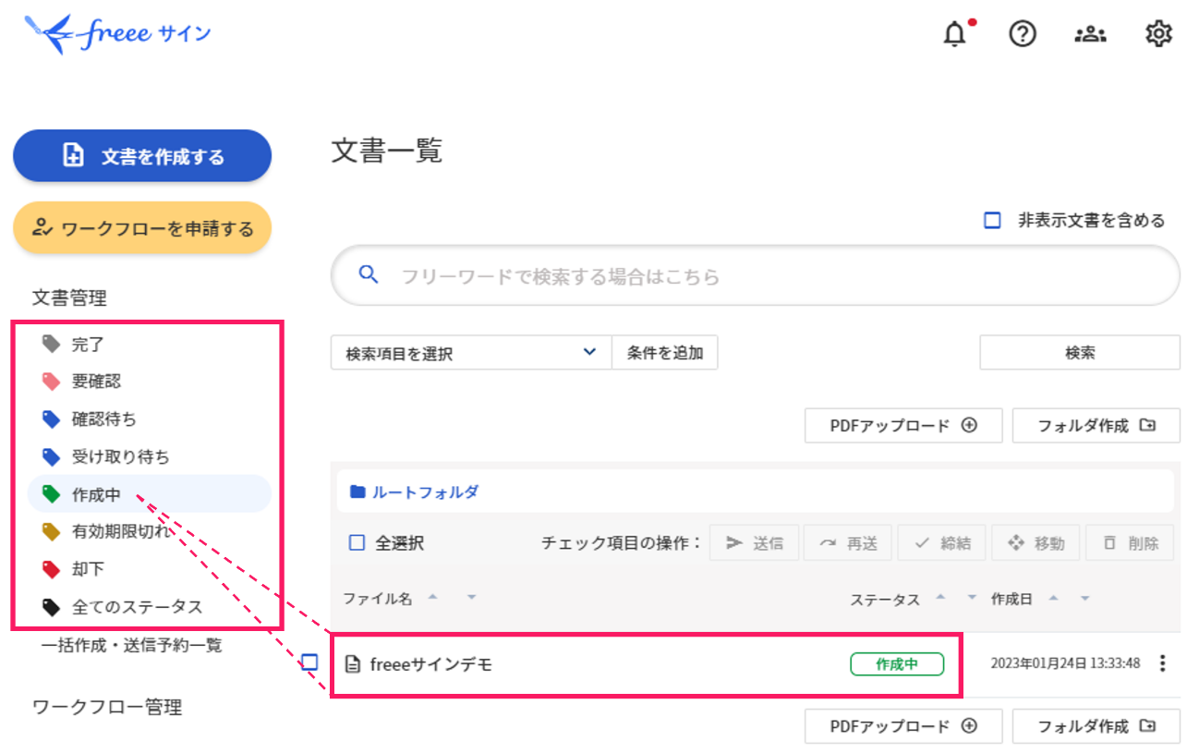The width and height of the screenshot is (1199, 753).
Task: Open 一括作成・送信予約一覧
Action: click(132, 645)
